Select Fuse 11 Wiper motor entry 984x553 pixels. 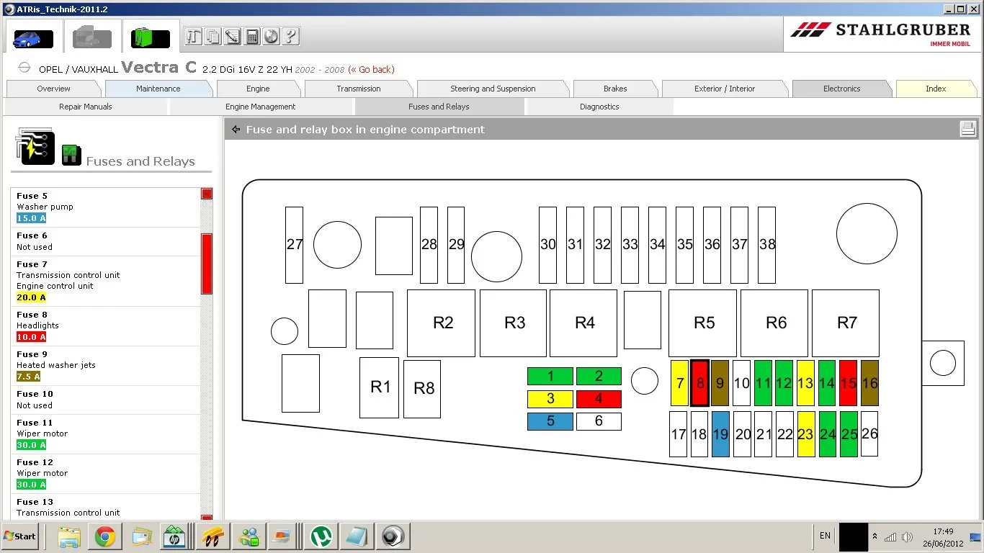click(x=106, y=433)
